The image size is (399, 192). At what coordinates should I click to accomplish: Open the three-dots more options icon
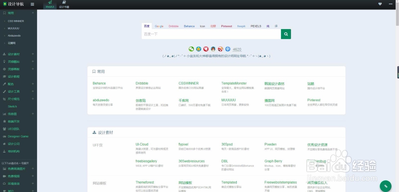pyautogui.click(x=391, y=4)
